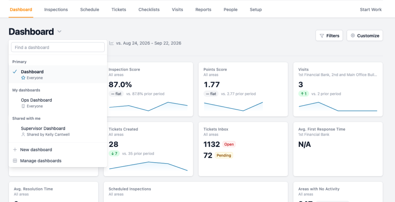This screenshot has width=395, height=202.
Task: Click the green down 7 change badge
Action: [x=114, y=153]
